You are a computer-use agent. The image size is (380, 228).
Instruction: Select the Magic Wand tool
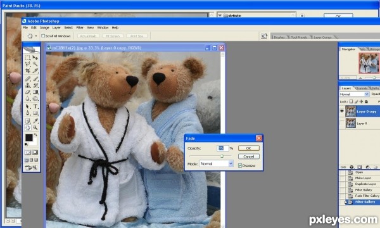[35, 64]
